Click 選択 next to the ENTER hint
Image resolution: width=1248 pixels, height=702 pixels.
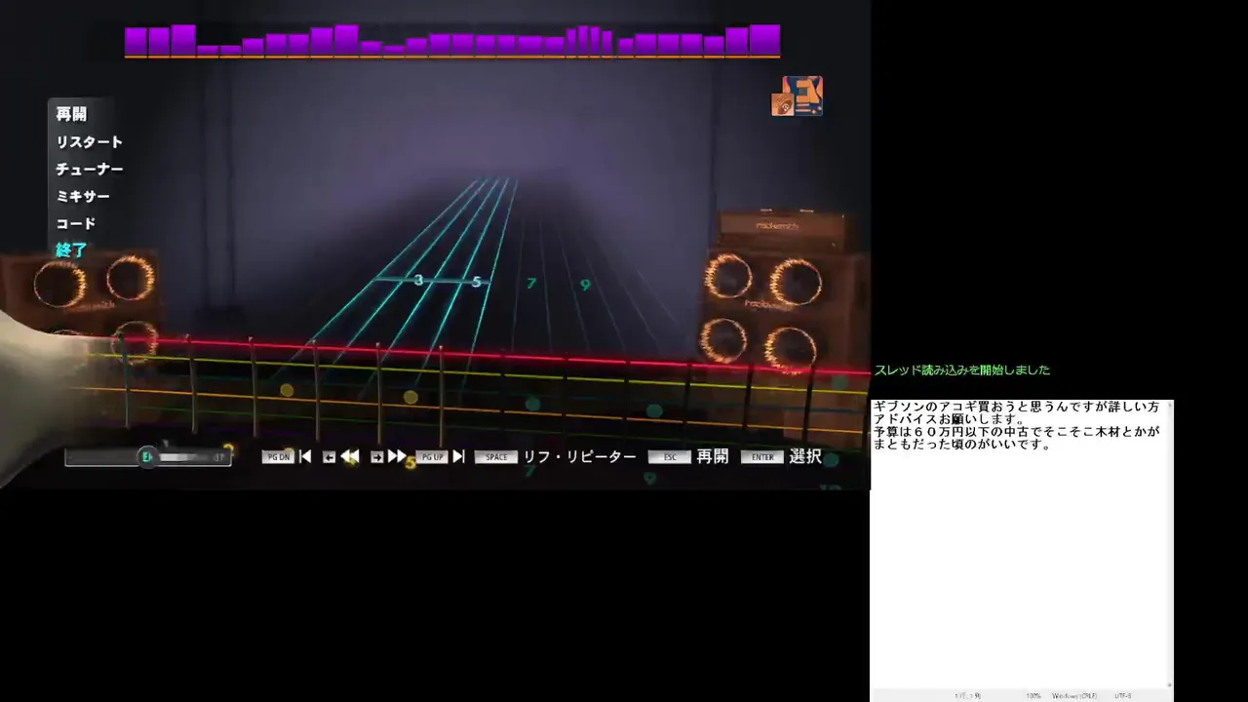pos(805,456)
